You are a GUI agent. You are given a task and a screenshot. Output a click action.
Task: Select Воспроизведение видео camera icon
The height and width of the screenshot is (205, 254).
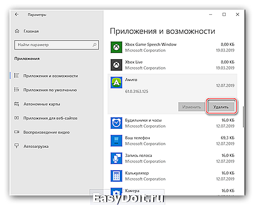(17, 132)
